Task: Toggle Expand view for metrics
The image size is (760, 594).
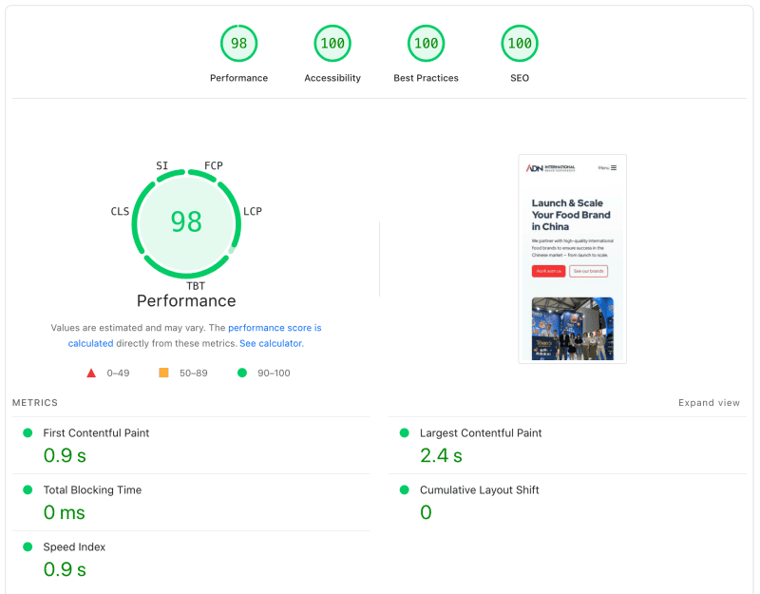Action: point(709,403)
